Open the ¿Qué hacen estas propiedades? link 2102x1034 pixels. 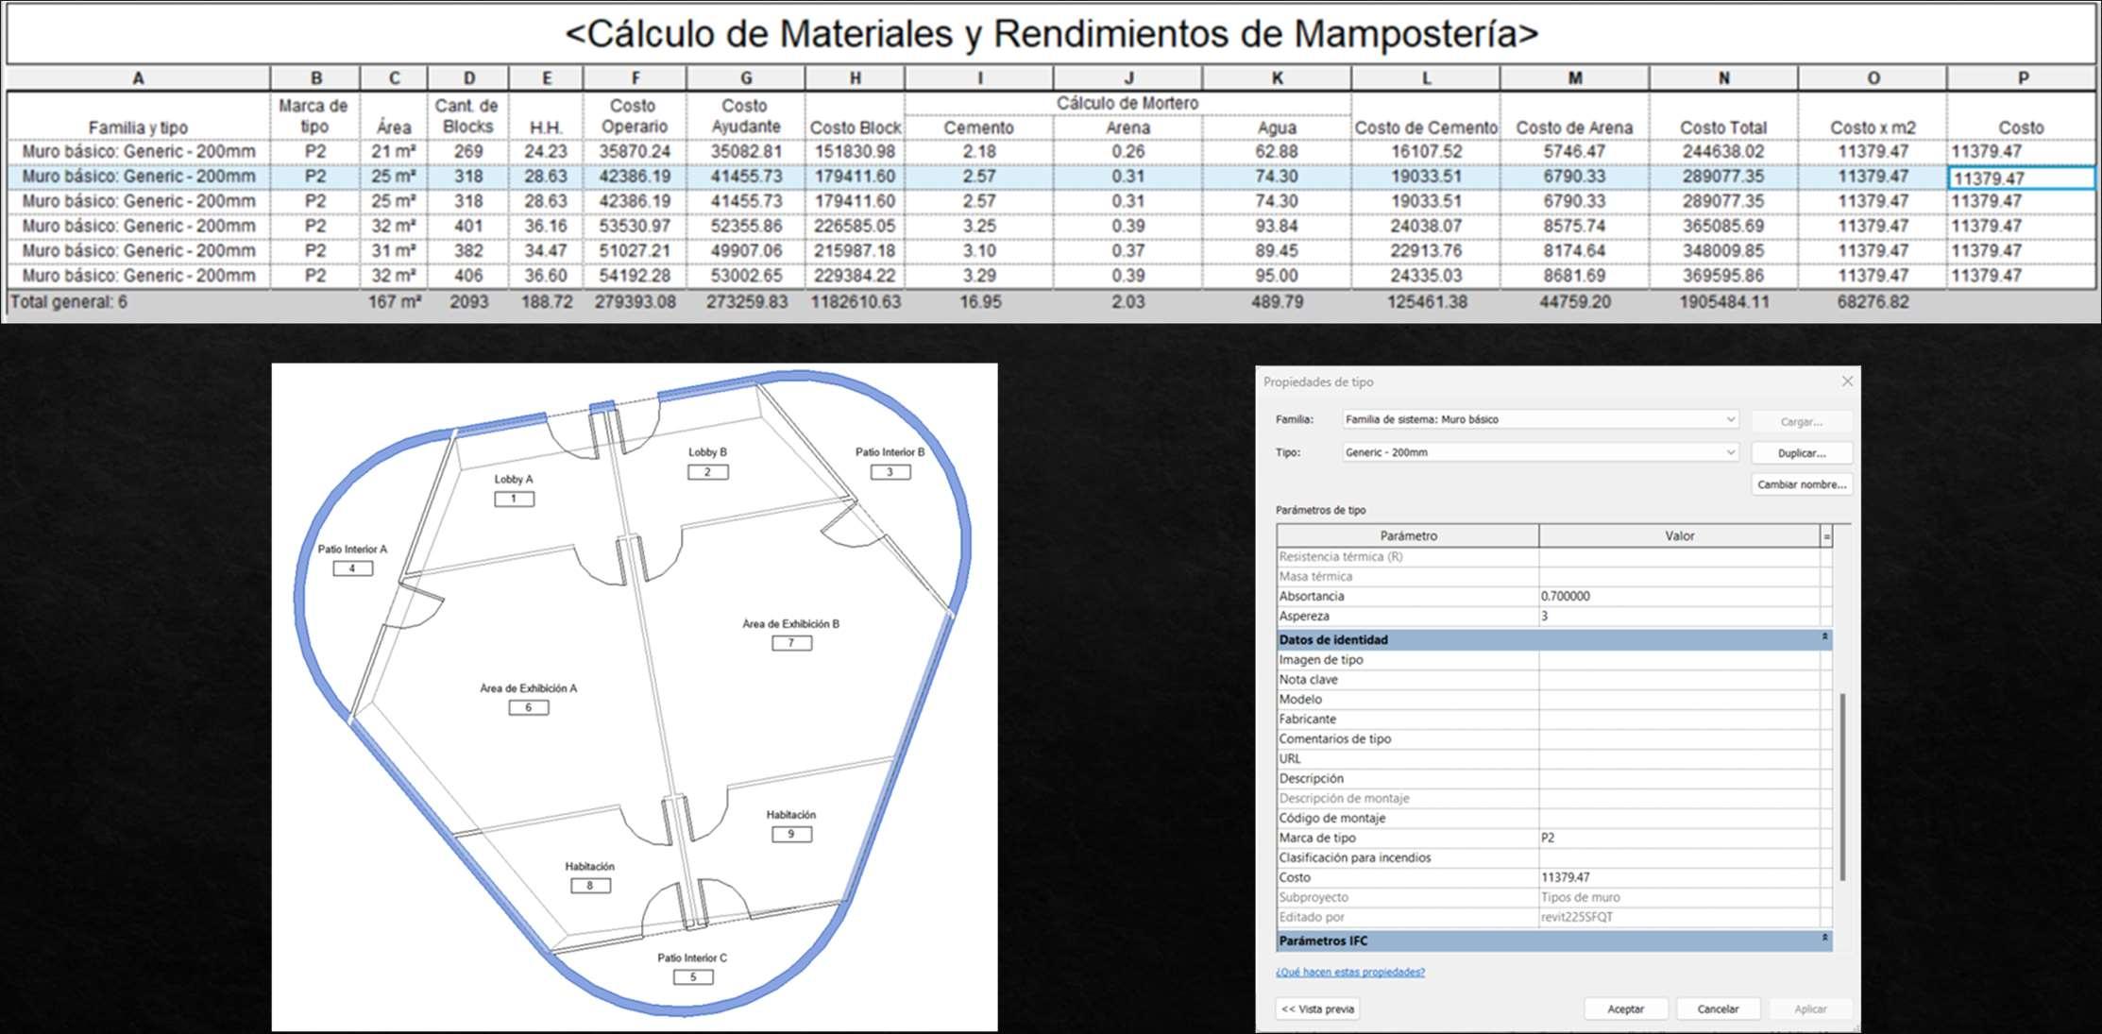(1349, 972)
